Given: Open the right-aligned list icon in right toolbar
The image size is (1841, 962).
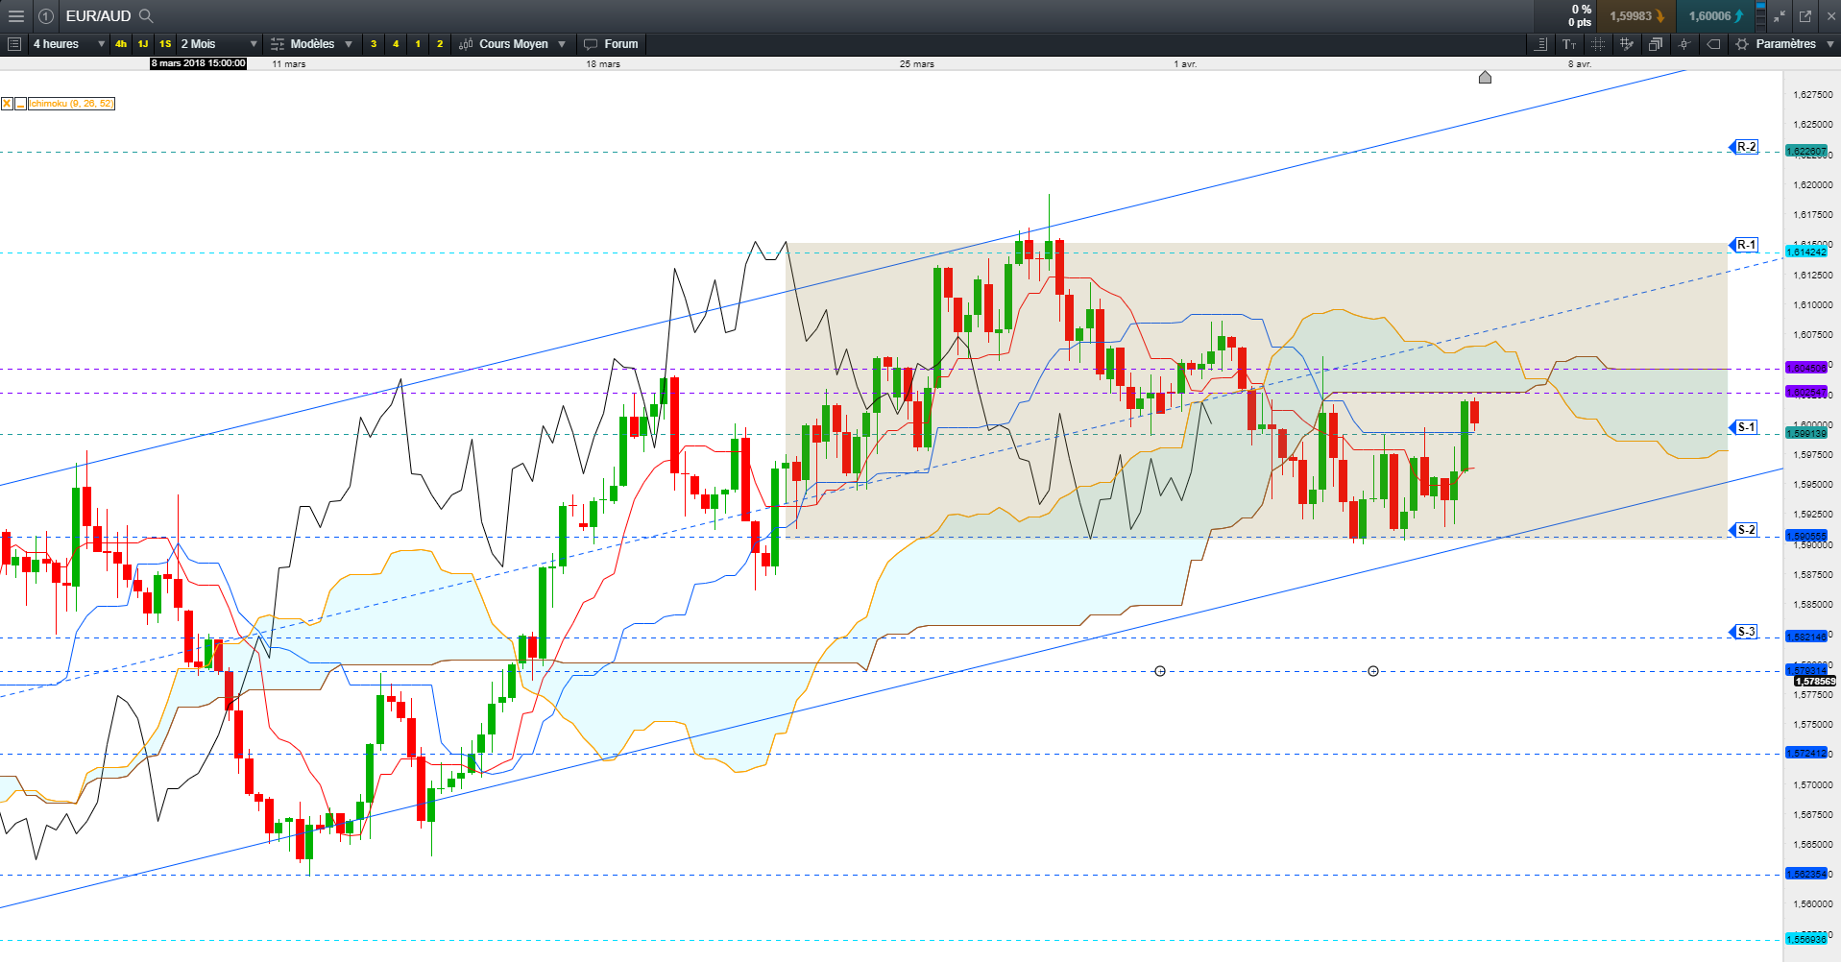Looking at the screenshot, I should [x=1540, y=44].
